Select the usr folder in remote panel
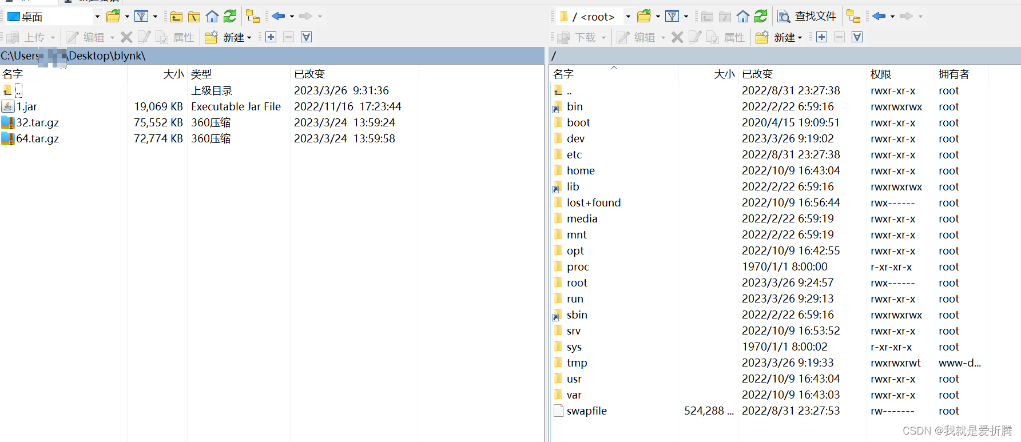1021x442 pixels. 574,379
